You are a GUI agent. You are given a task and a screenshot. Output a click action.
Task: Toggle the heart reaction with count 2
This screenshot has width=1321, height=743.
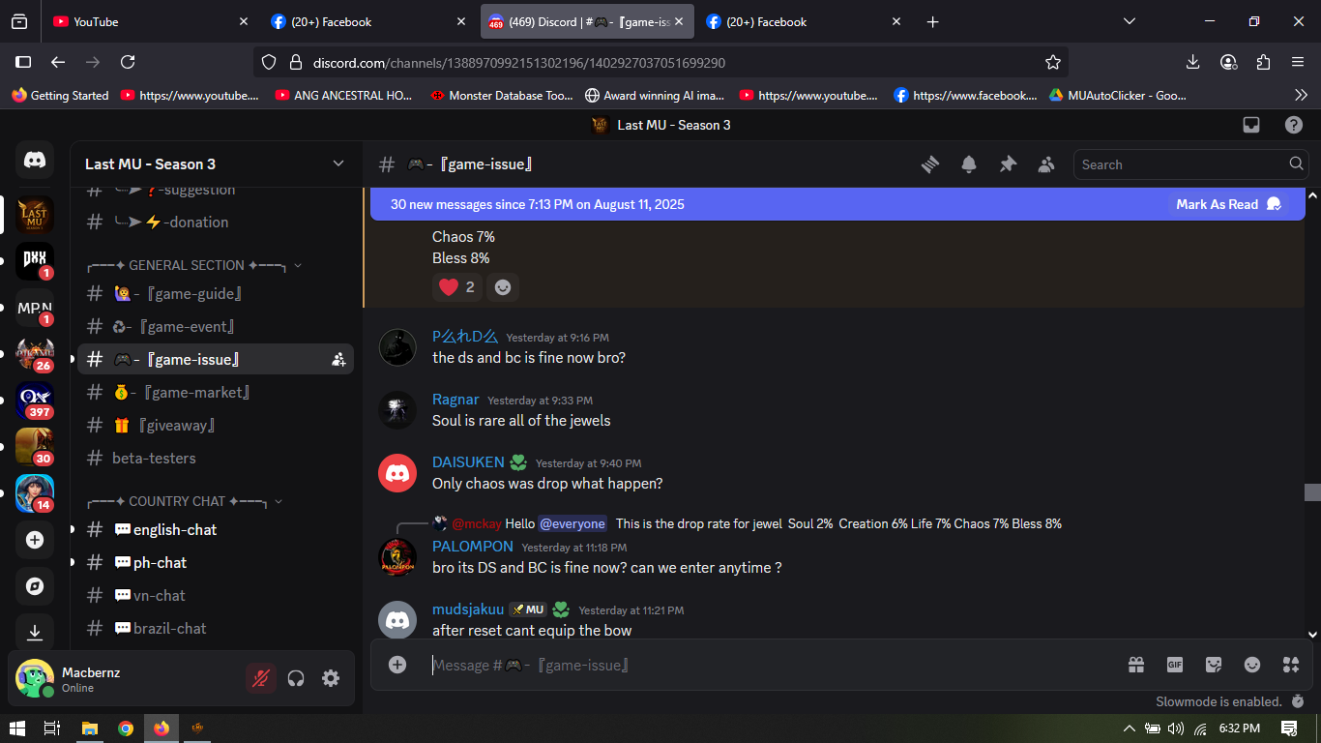(x=457, y=287)
